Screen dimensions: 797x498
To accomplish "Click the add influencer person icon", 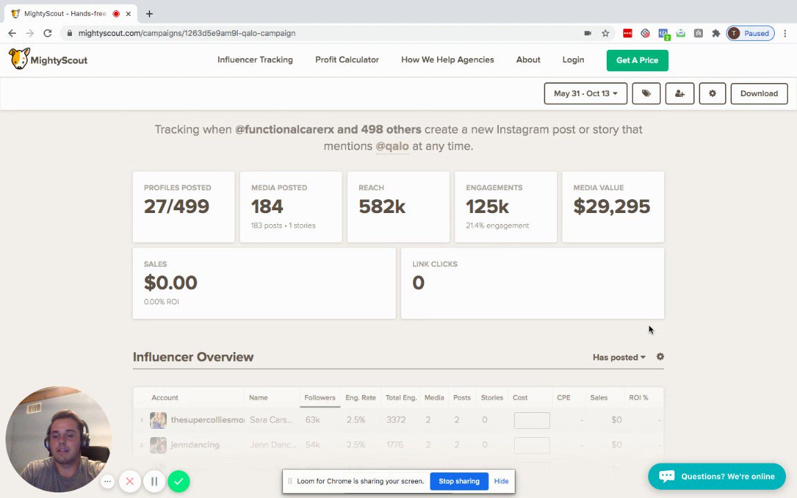I will (x=679, y=93).
